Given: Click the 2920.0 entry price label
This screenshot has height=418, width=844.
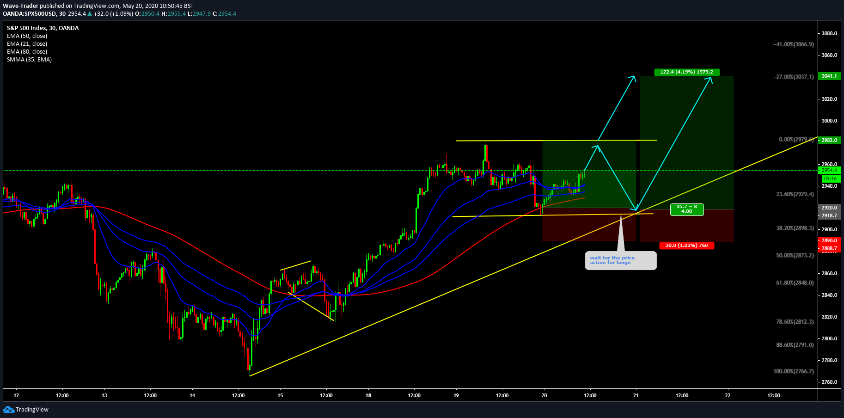Looking at the screenshot, I should (829, 208).
